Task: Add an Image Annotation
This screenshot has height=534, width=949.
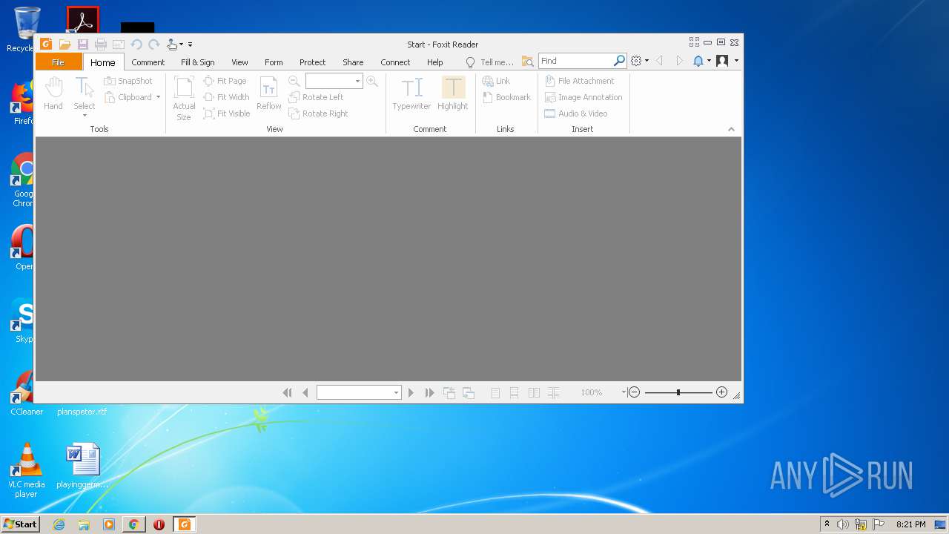Action: point(583,97)
